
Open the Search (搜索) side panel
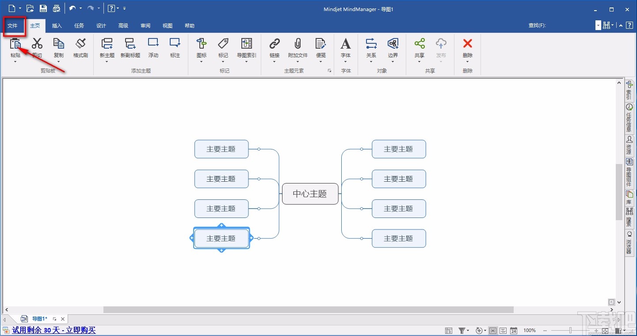pos(629,217)
